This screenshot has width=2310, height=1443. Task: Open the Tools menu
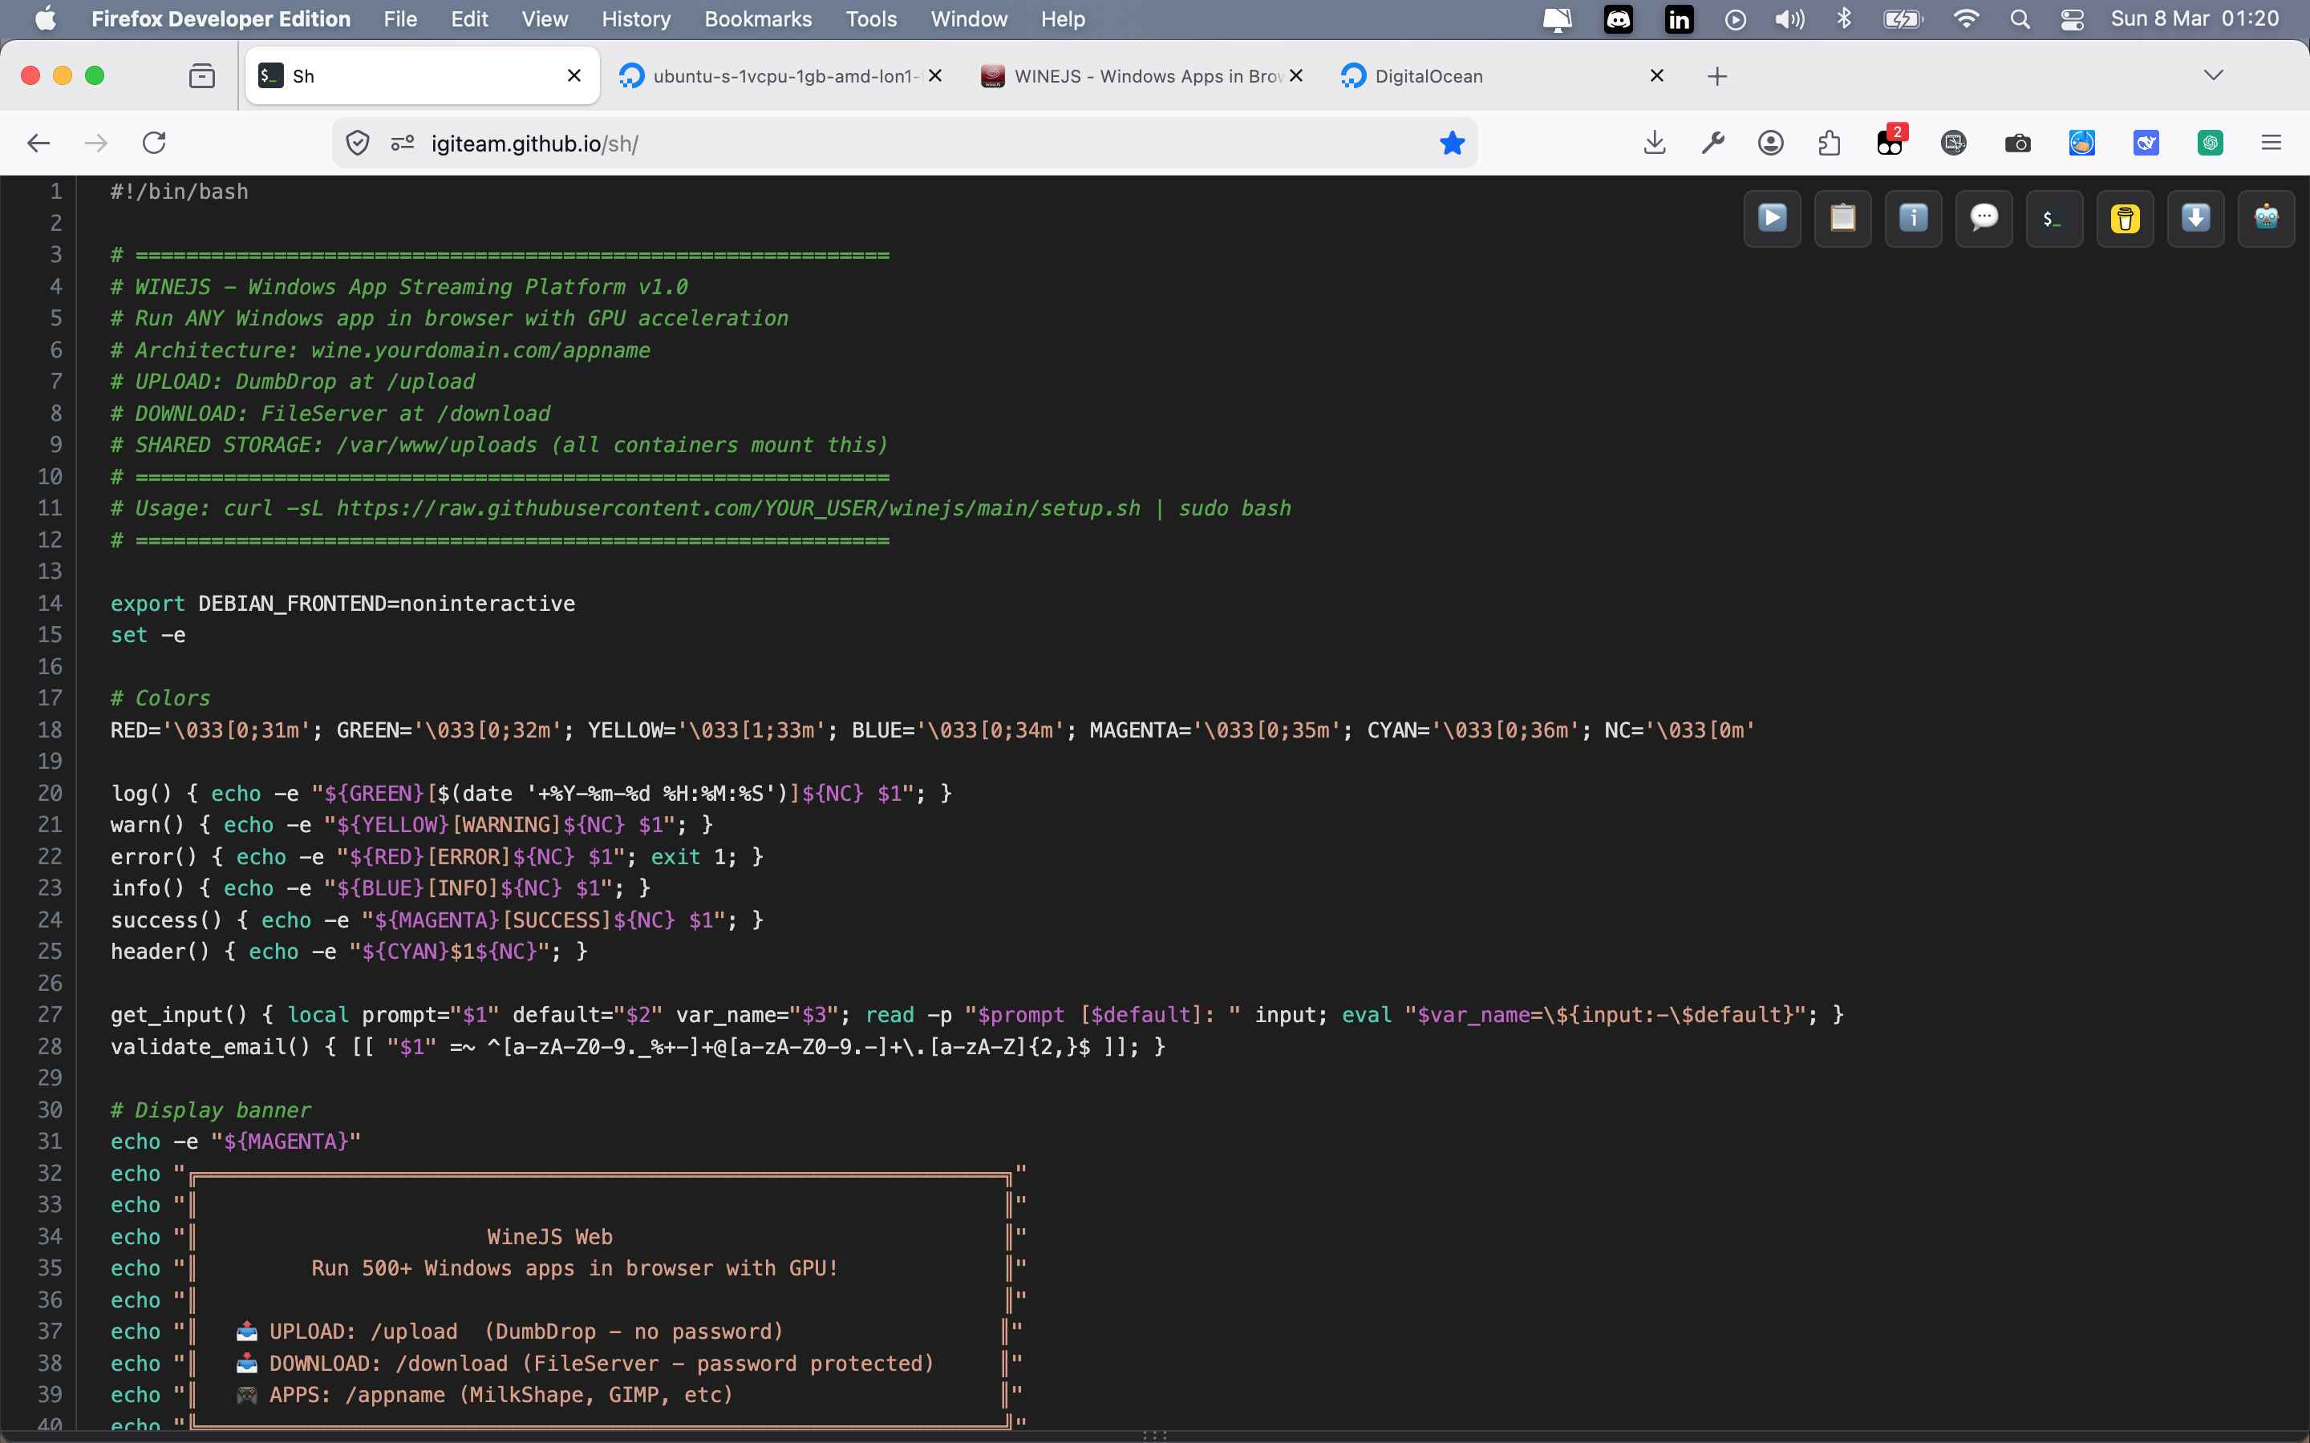pyautogui.click(x=870, y=19)
